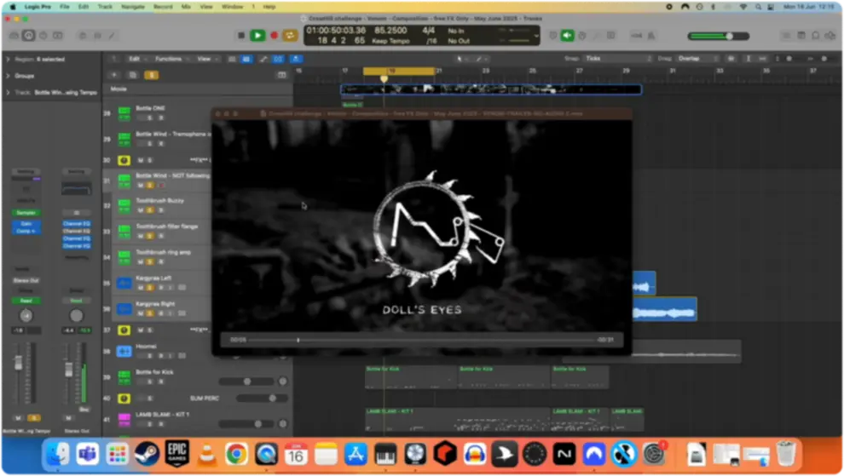Toggle the yellow Cycle mode button
The height and width of the screenshot is (476, 844).
coord(291,35)
